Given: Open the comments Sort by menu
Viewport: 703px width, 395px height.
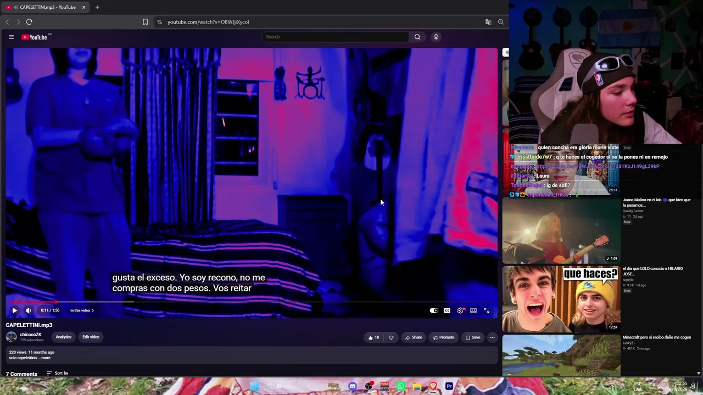Looking at the screenshot, I should (57, 374).
